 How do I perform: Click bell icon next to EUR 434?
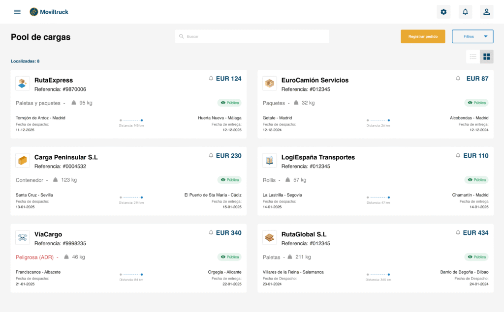click(x=458, y=233)
